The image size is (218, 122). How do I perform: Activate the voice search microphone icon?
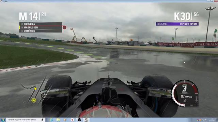[42, 120]
